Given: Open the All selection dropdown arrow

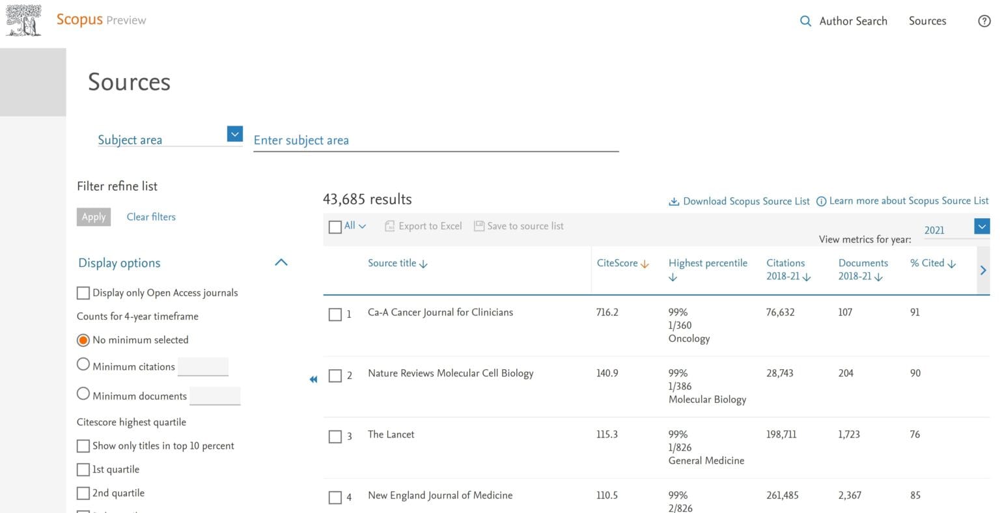Looking at the screenshot, I should click(363, 226).
